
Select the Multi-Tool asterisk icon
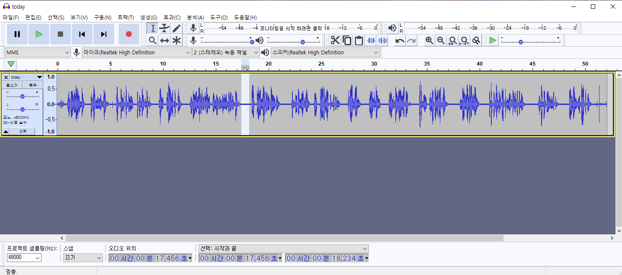[x=176, y=41]
